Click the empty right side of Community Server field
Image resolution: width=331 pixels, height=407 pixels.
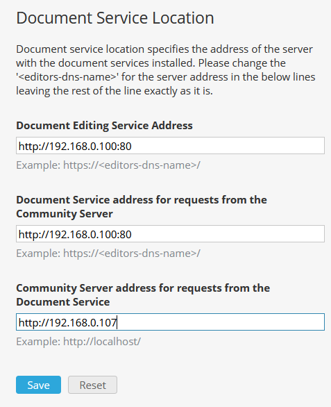pyautogui.click(x=221, y=322)
